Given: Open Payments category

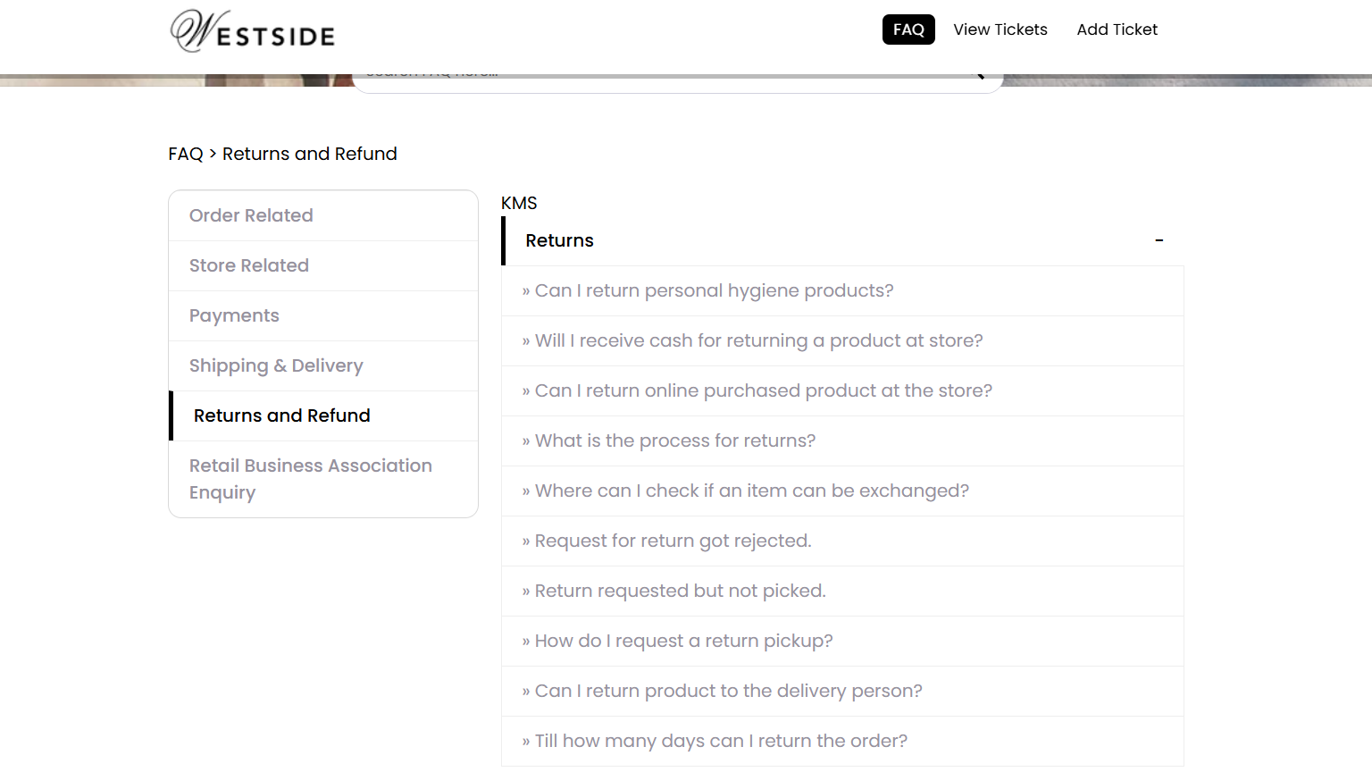Looking at the screenshot, I should pyautogui.click(x=234, y=315).
